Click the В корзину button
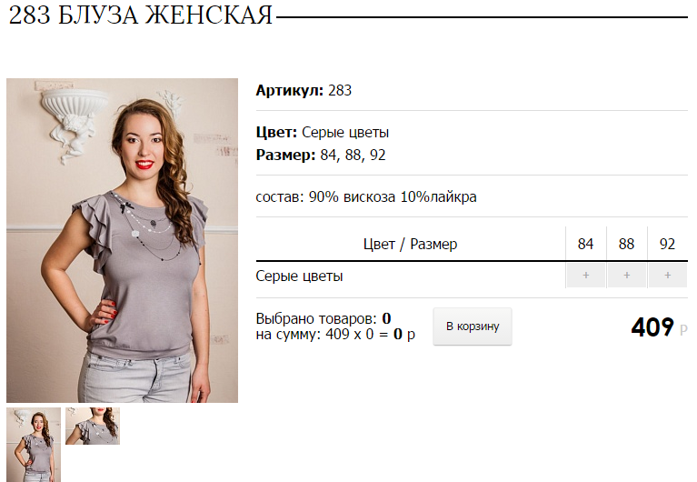Image resolution: width=697 pixels, height=482 pixels. coord(473,326)
